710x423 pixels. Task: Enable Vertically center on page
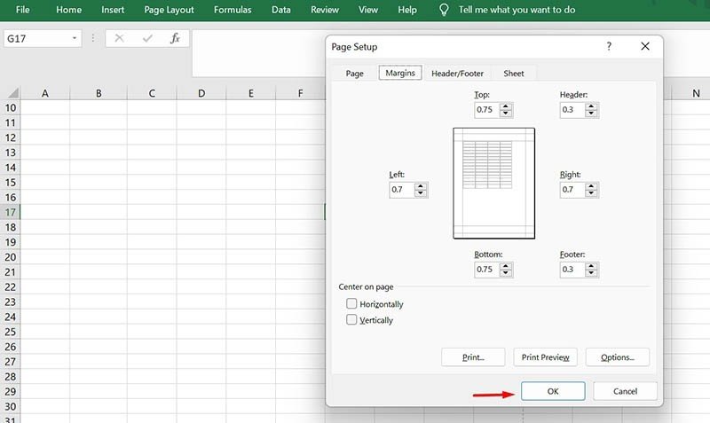tap(352, 320)
